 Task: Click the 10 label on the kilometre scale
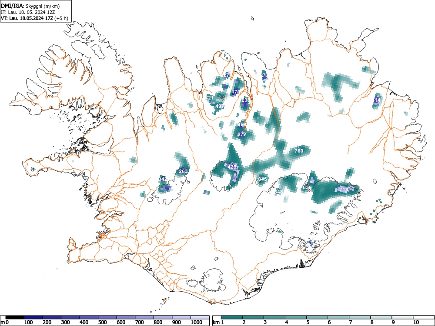point(416,323)
